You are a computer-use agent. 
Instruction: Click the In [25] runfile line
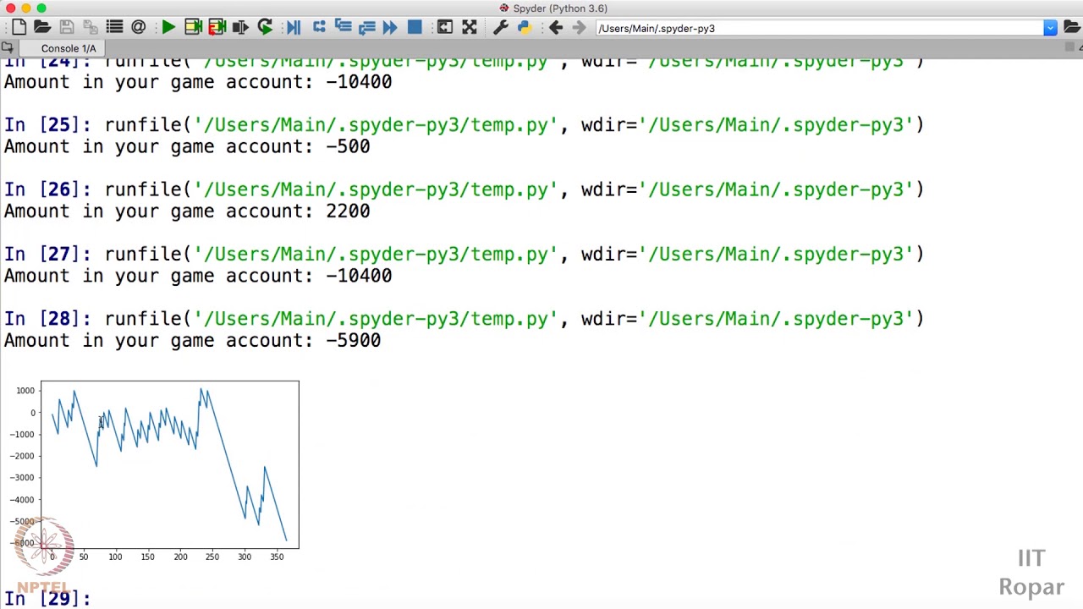pyautogui.click(x=465, y=125)
